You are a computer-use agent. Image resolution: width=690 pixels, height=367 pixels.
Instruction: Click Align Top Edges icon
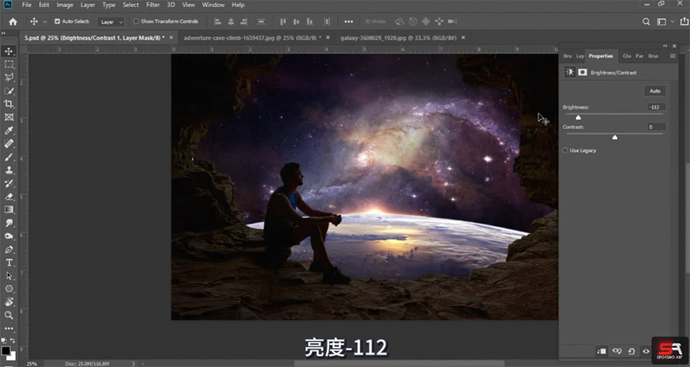coord(283,21)
